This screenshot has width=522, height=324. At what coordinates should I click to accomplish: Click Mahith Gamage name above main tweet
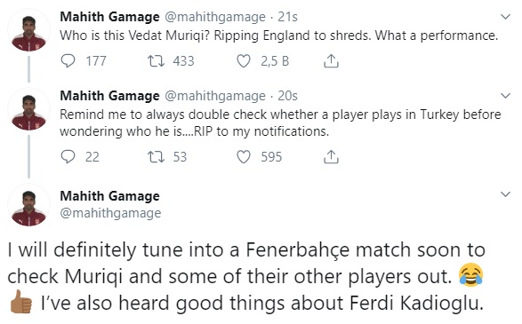tap(110, 195)
